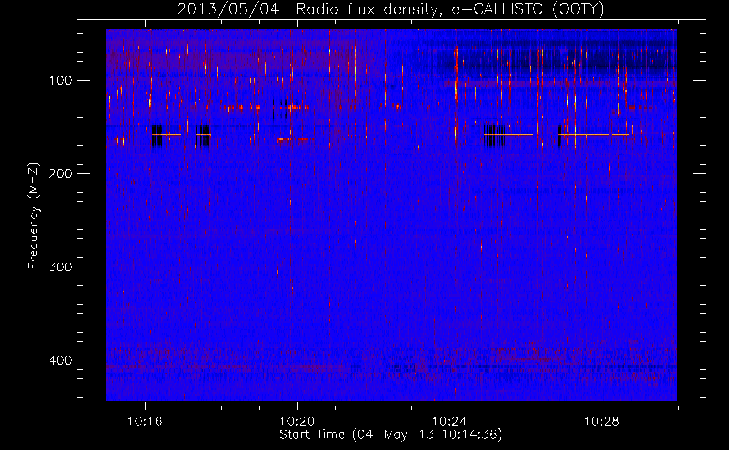Select the 'Frequency (MHZ)' axis label
Image resolution: width=729 pixels, height=450 pixels.
tap(34, 216)
